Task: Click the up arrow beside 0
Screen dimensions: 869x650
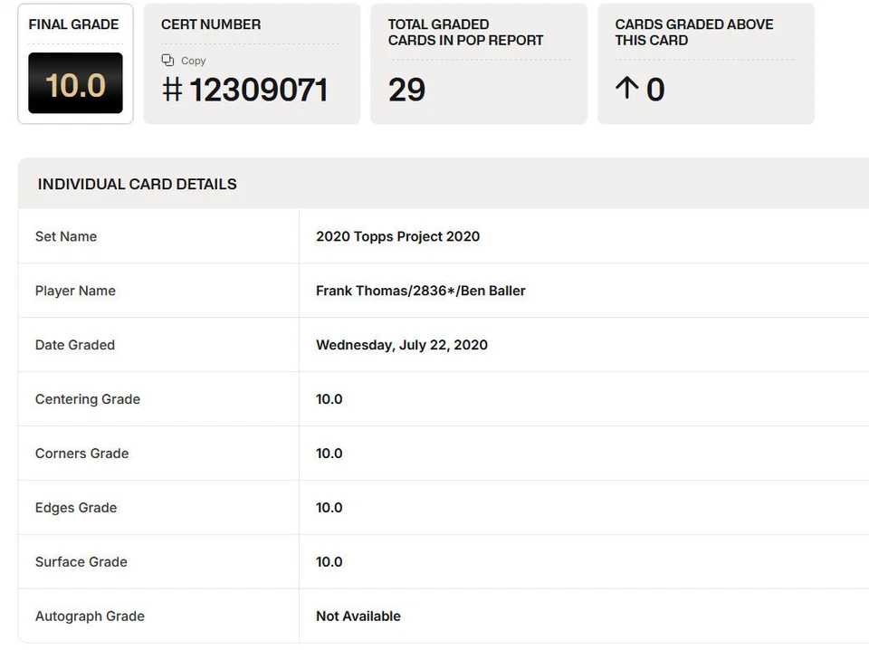Action: 626,88
